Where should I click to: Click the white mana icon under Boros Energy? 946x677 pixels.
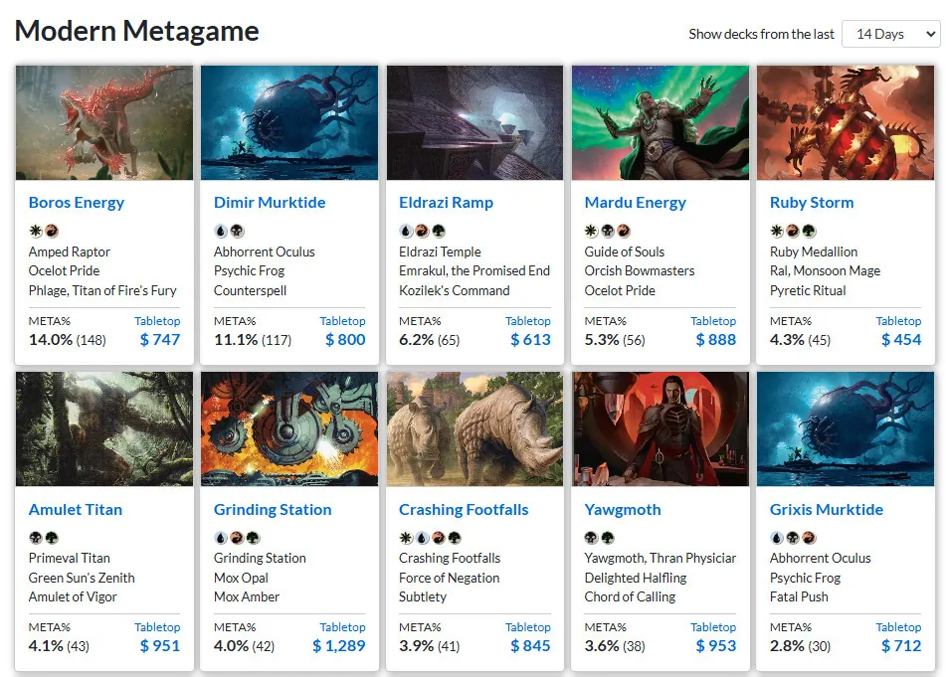pos(36,231)
